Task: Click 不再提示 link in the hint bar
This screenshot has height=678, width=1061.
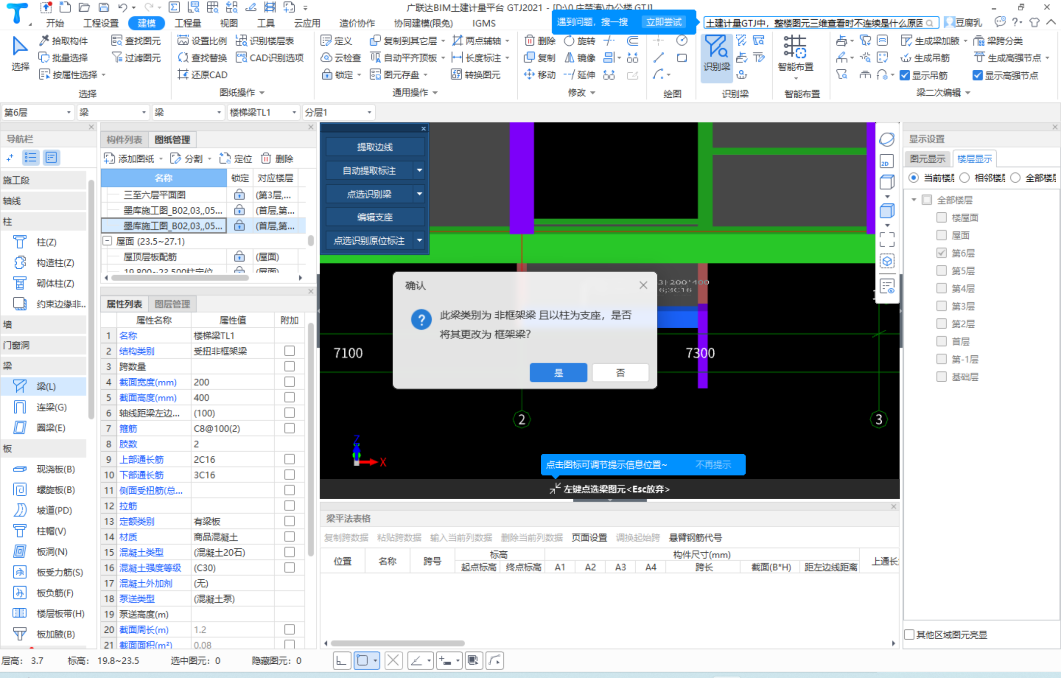Action: point(713,465)
